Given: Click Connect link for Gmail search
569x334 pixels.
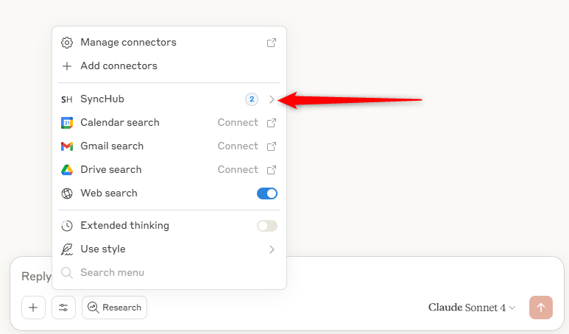Looking at the screenshot, I should point(238,146).
